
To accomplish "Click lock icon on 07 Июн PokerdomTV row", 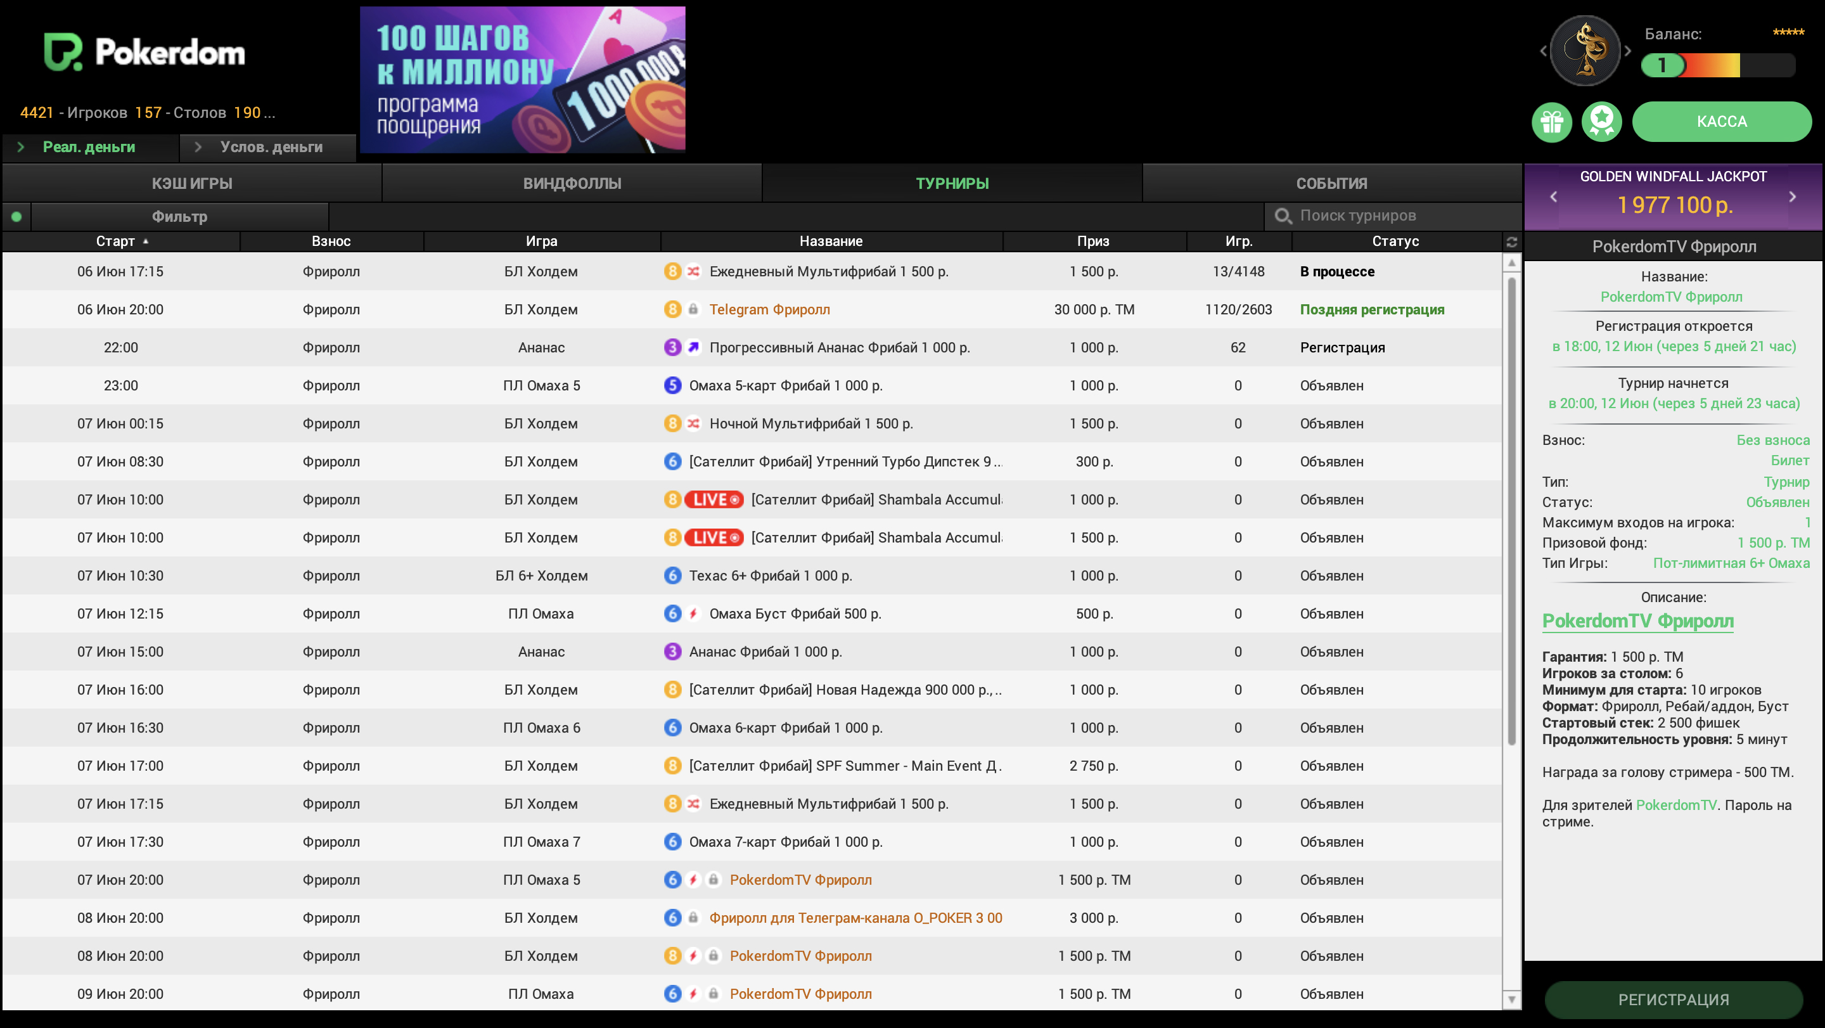I will pos(714,879).
